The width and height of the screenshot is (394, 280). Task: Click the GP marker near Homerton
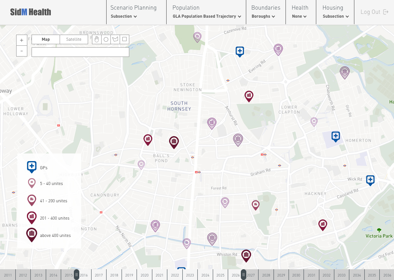336,136
